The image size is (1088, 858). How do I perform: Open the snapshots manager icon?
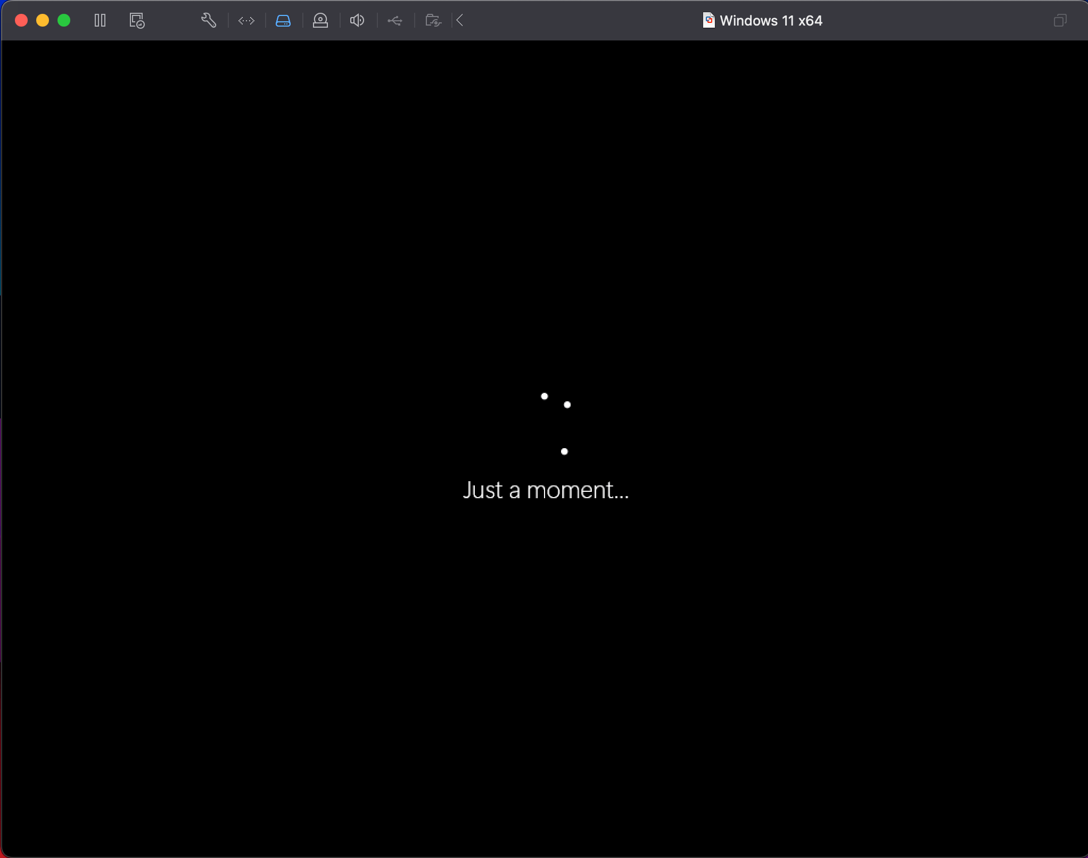click(137, 21)
